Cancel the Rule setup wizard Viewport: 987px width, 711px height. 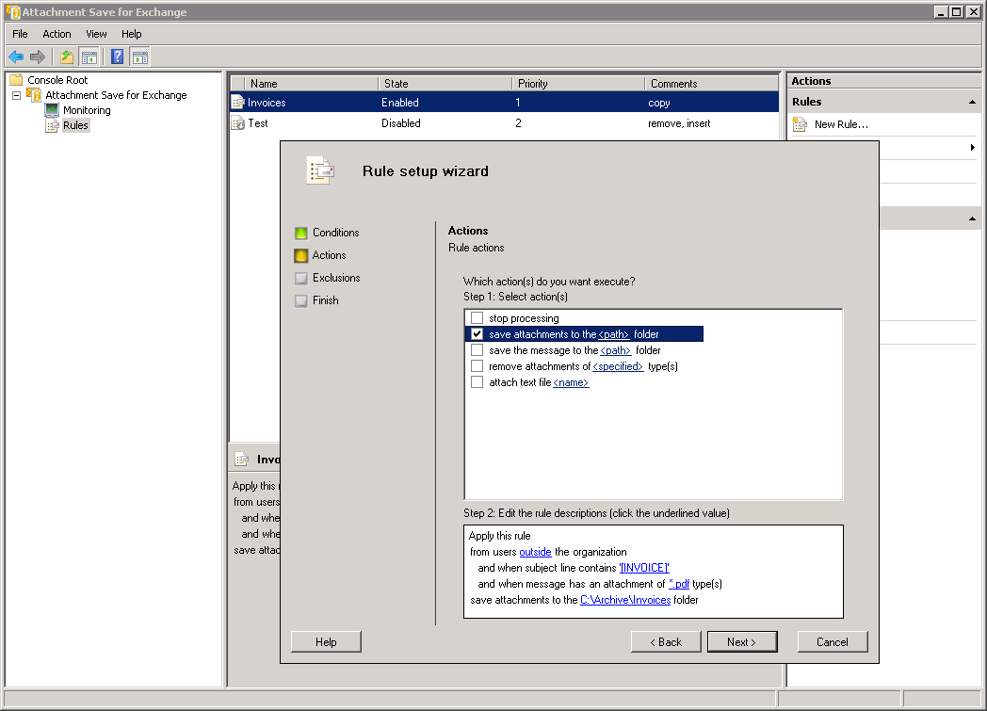coord(833,642)
